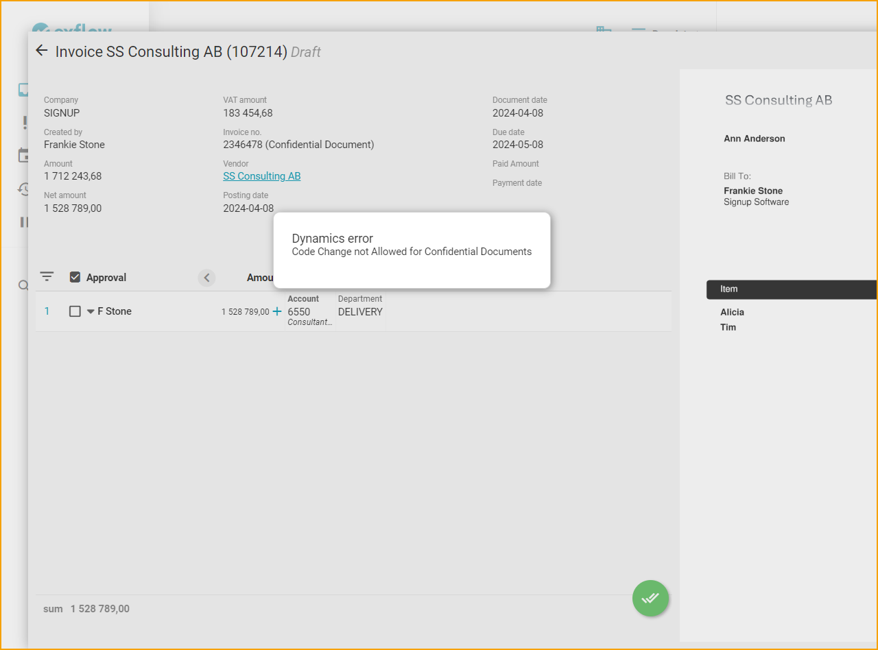
Task: Open the filter lines icon
Action: click(47, 277)
